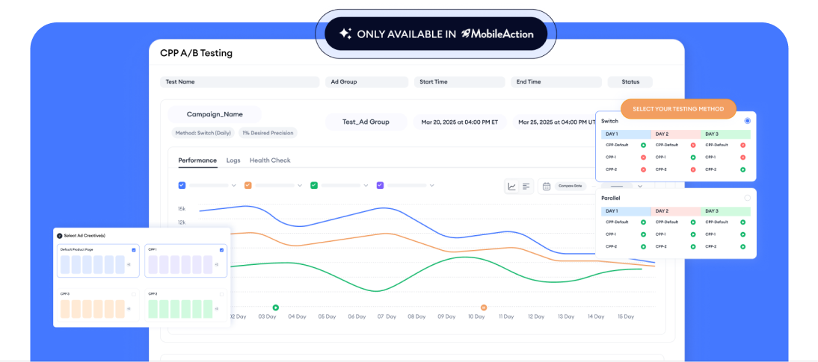Click the sparkle icon in top banner
The height and width of the screenshot is (362, 818).
coord(345,34)
